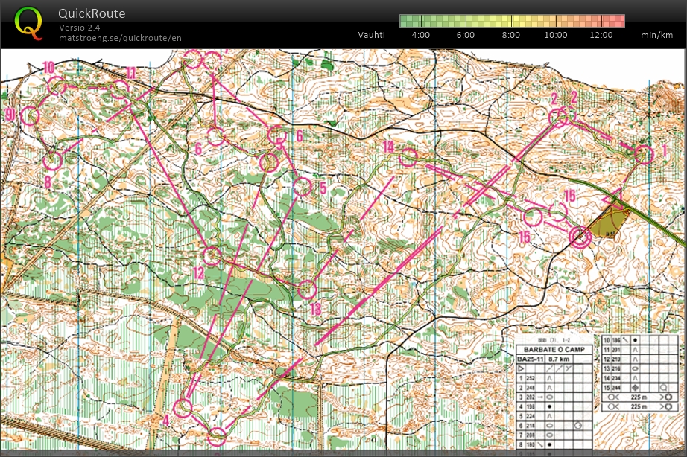Click control circle 8 on the map

tap(51, 160)
